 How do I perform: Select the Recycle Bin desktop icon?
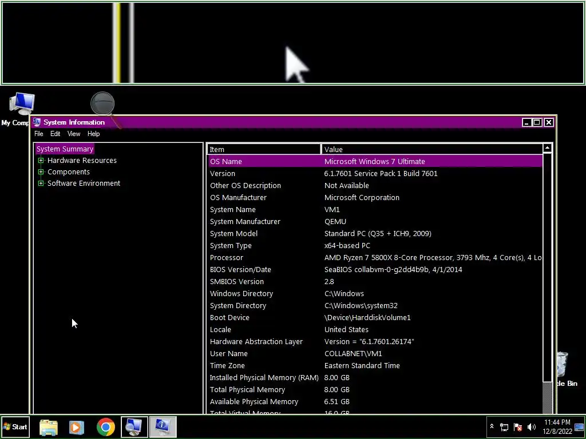point(567,369)
